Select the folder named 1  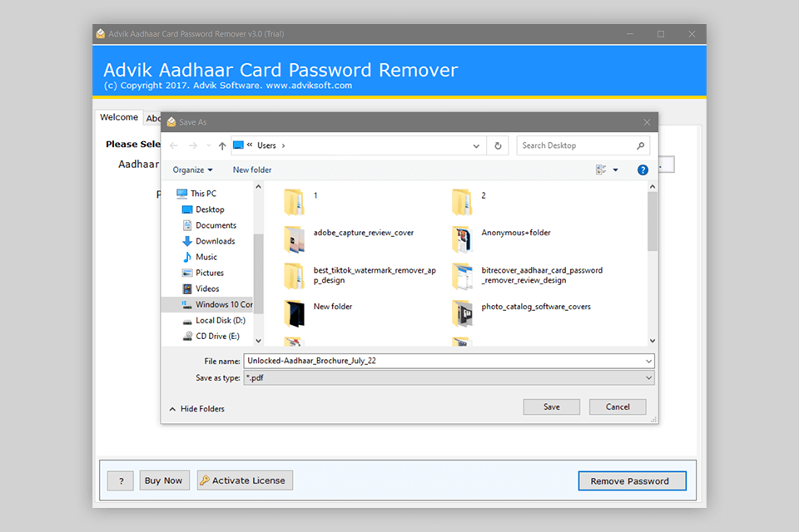pyautogui.click(x=300, y=201)
